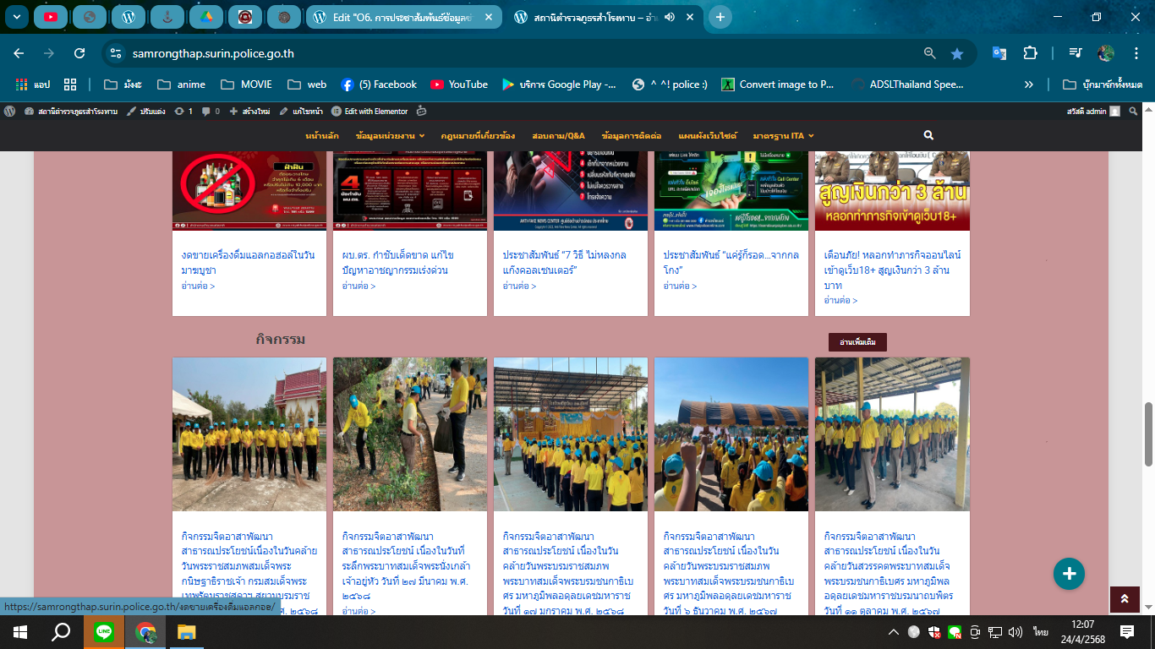The width and height of the screenshot is (1155, 649).
Task: Click the WordPress logo in admin bar
Action: click(9, 111)
